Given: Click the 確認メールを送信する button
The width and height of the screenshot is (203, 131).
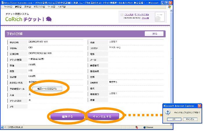Looking at the screenshot, I should [x=47, y=89].
